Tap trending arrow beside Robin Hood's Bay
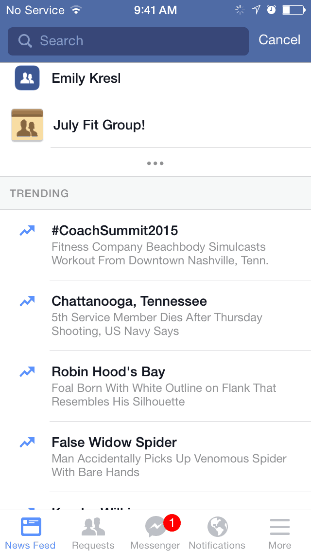 27,372
